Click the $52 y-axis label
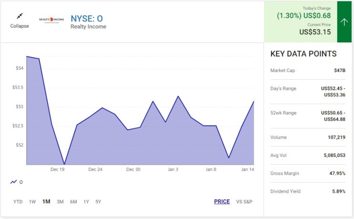Screen dimensions: 354x219 coord(20,145)
